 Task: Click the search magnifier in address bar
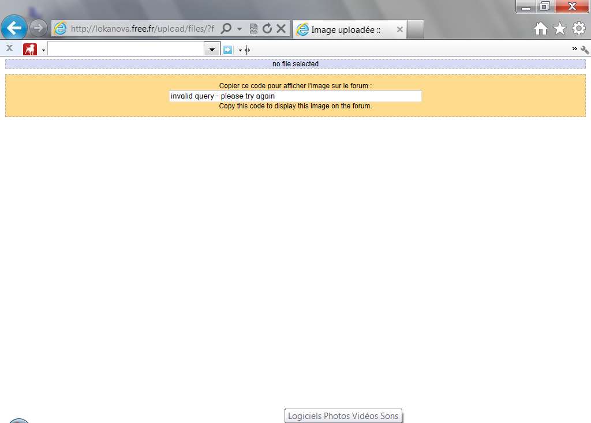226,29
